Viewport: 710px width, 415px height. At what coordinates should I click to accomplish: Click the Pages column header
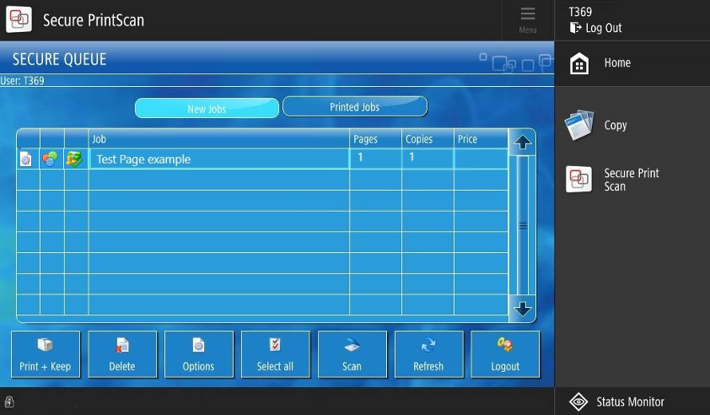(x=375, y=139)
